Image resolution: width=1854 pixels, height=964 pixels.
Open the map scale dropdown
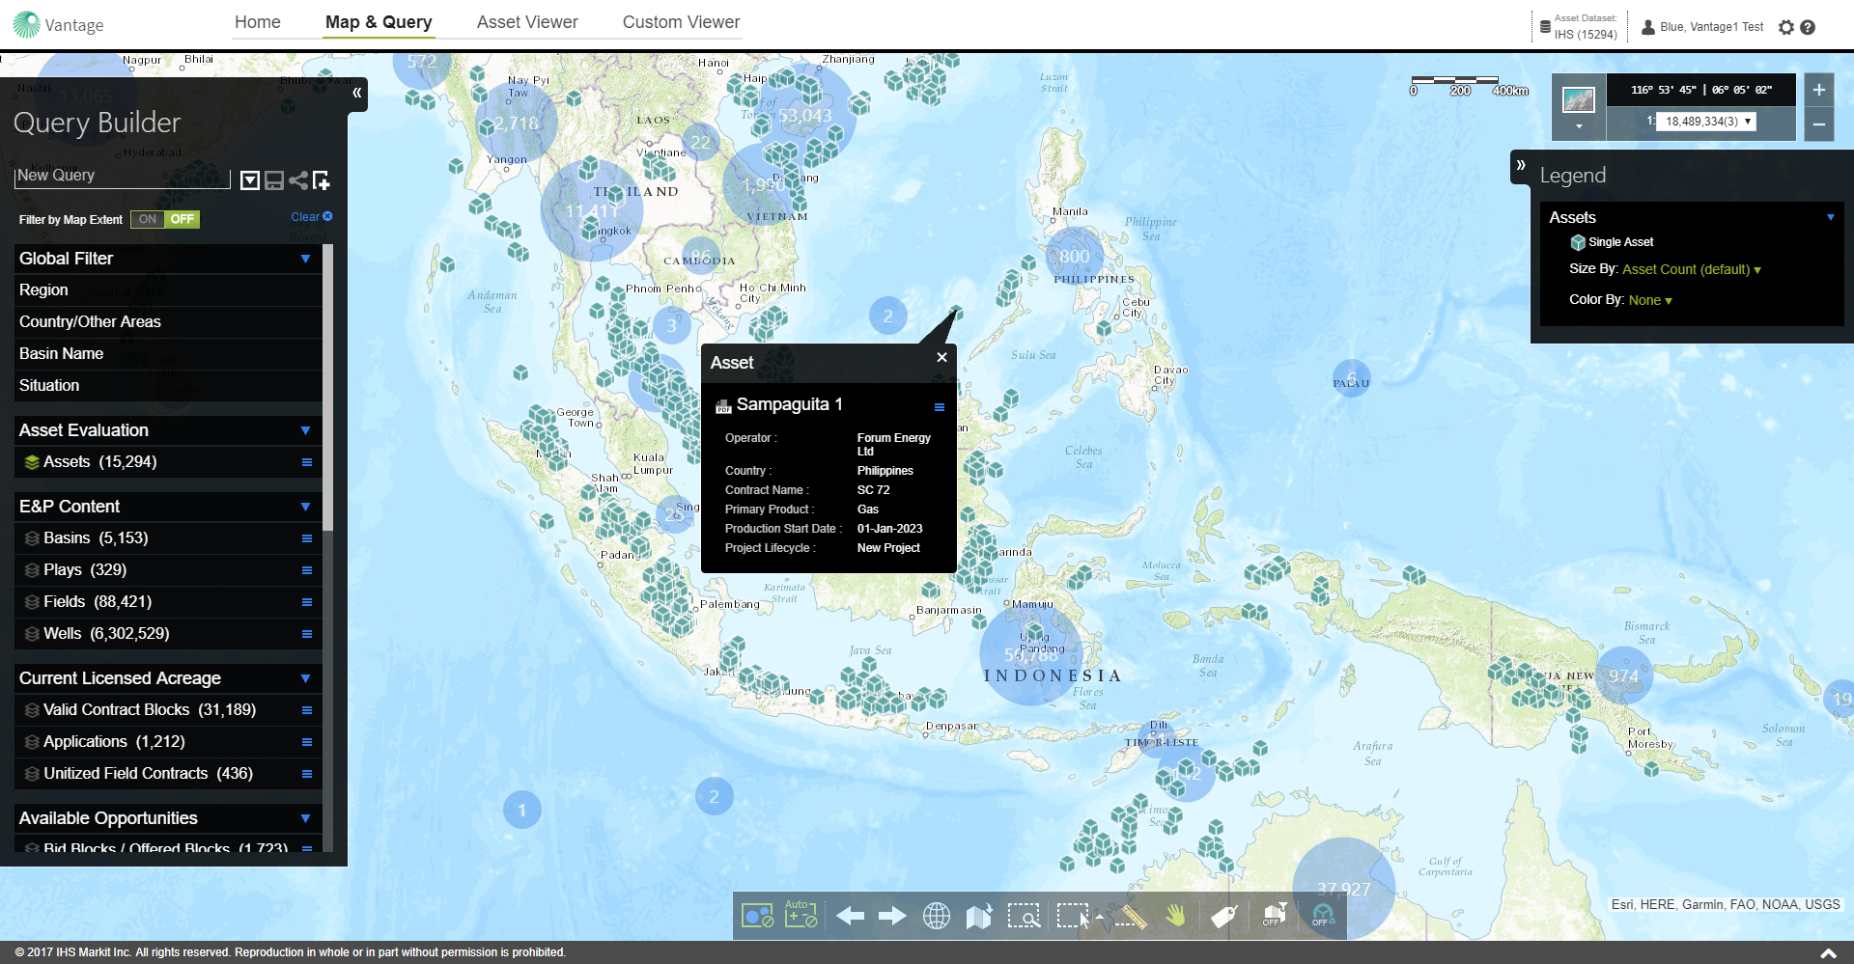click(x=1747, y=122)
